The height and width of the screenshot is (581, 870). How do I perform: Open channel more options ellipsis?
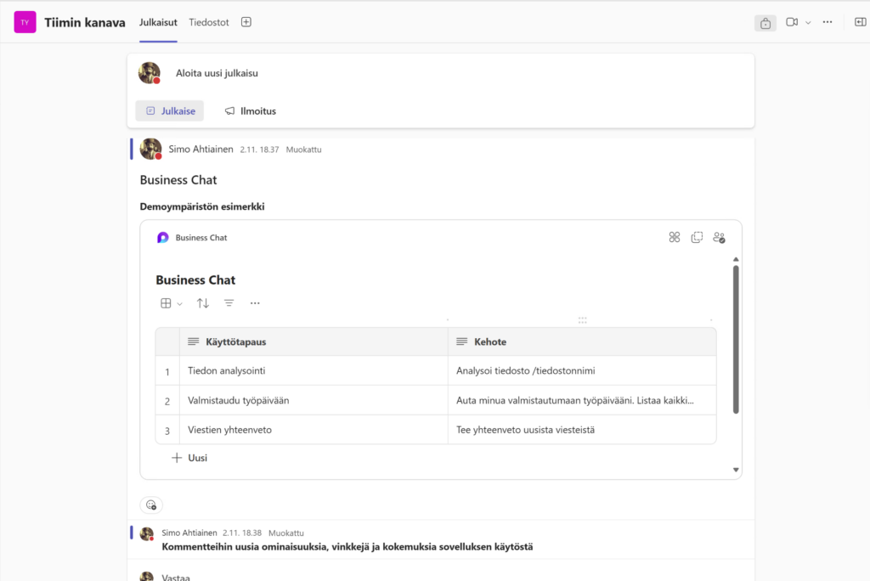point(828,22)
